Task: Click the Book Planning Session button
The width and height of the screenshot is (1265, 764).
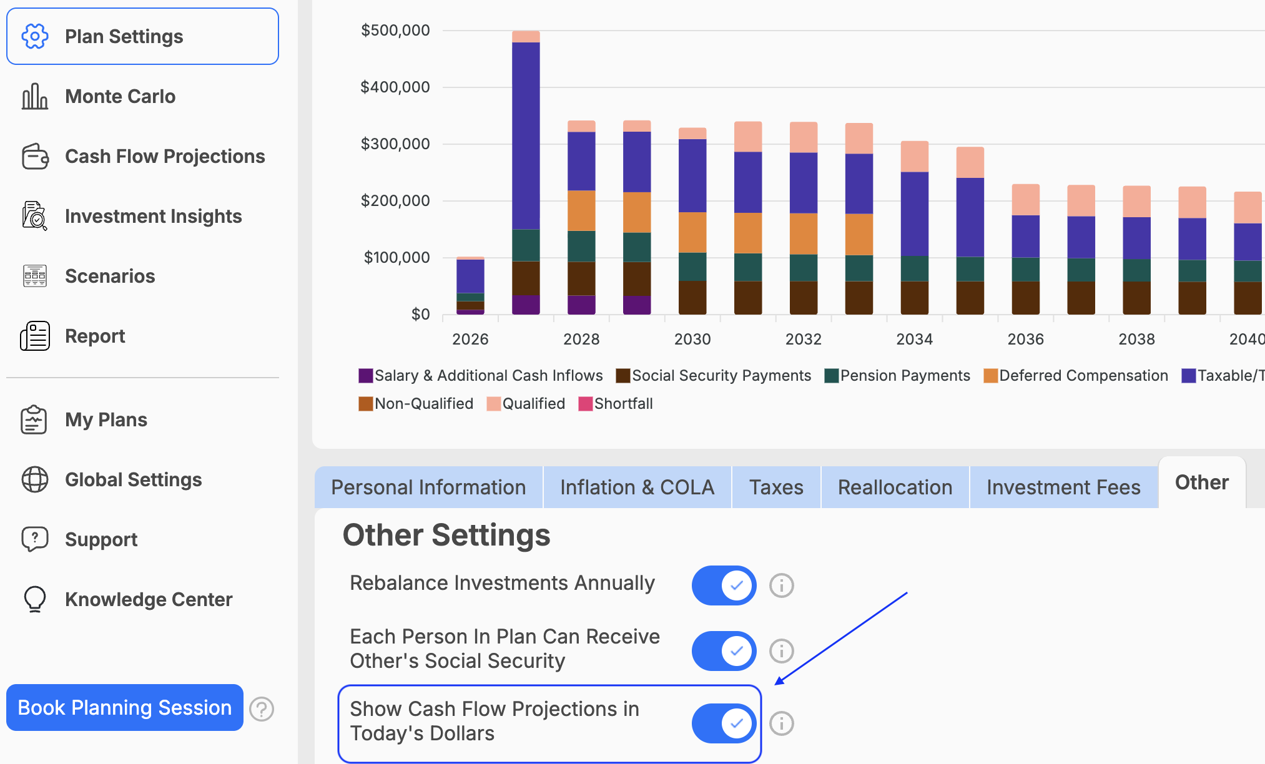Action: tap(125, 708)
